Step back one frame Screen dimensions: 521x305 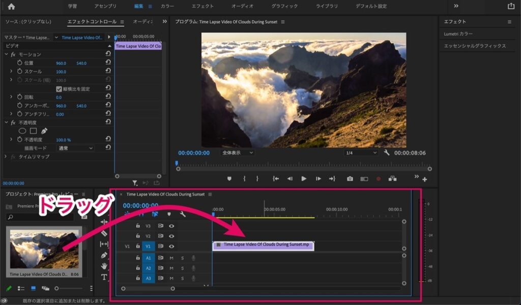tap(290, 179)
